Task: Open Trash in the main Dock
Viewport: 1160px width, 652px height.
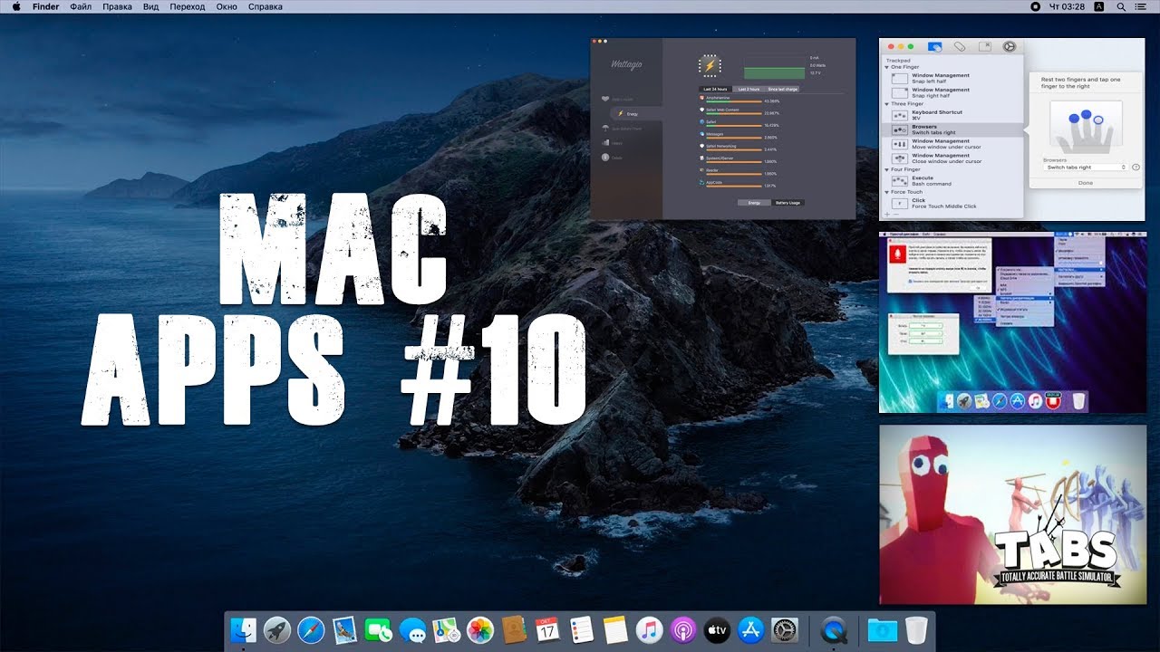Action: (x=916, y=630)
